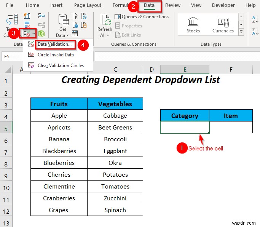Click the Flash Fill icon
This screenshot has width=260, height=227.
coord(27,16)
